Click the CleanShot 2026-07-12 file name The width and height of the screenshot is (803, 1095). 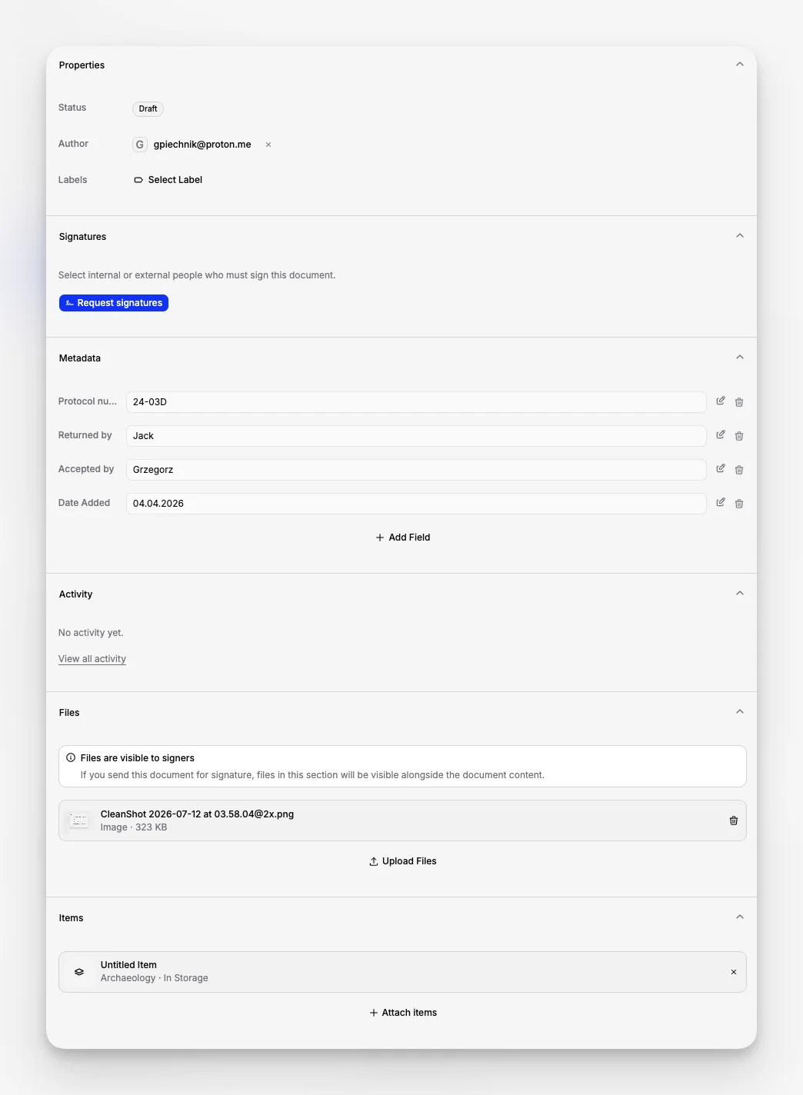tap(197, 814)
